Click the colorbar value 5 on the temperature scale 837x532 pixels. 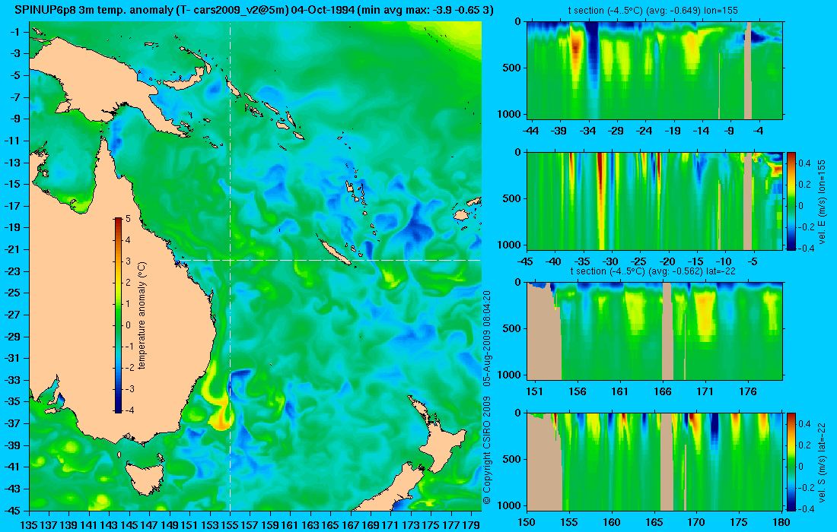coord(128,219)
